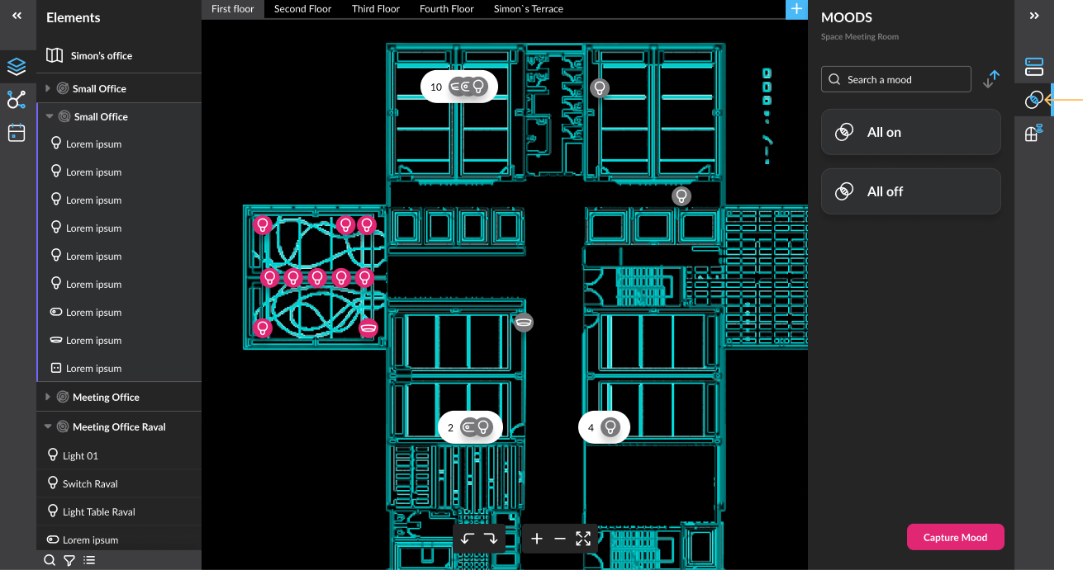
Task: Click the fullscreen expand icon on map
Action: click(583, 539)
